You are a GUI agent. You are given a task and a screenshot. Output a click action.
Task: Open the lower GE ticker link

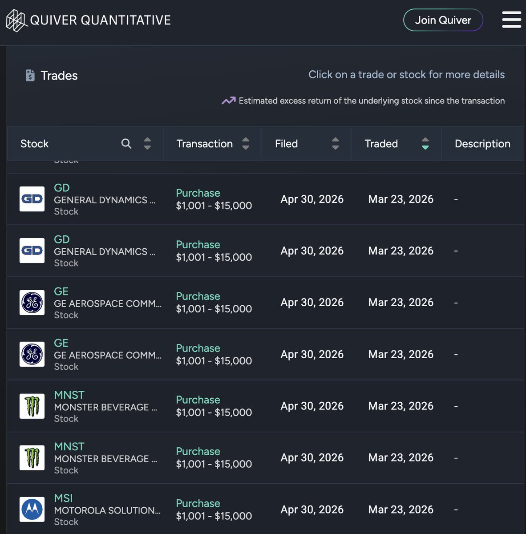point(61,343)
